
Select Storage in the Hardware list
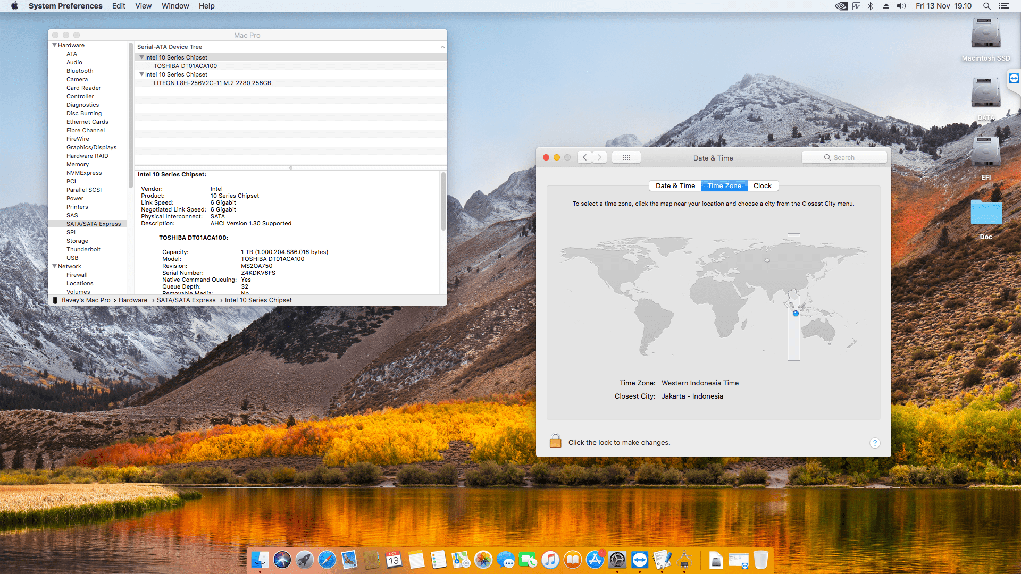[x=77, y=241]
